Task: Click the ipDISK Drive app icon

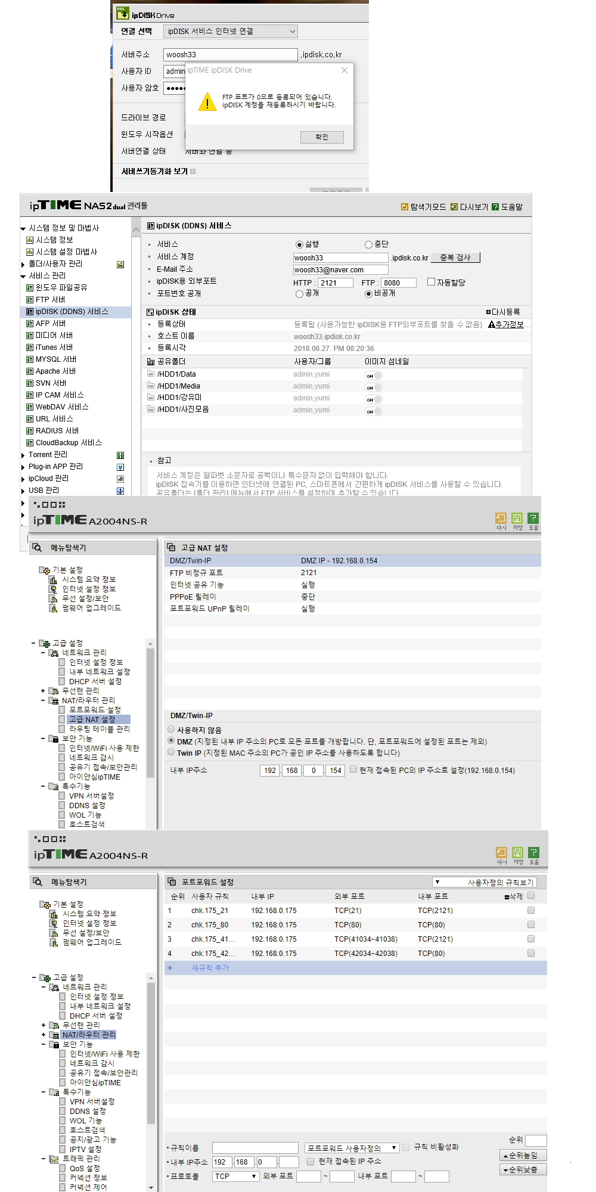Action: point(123,13)
